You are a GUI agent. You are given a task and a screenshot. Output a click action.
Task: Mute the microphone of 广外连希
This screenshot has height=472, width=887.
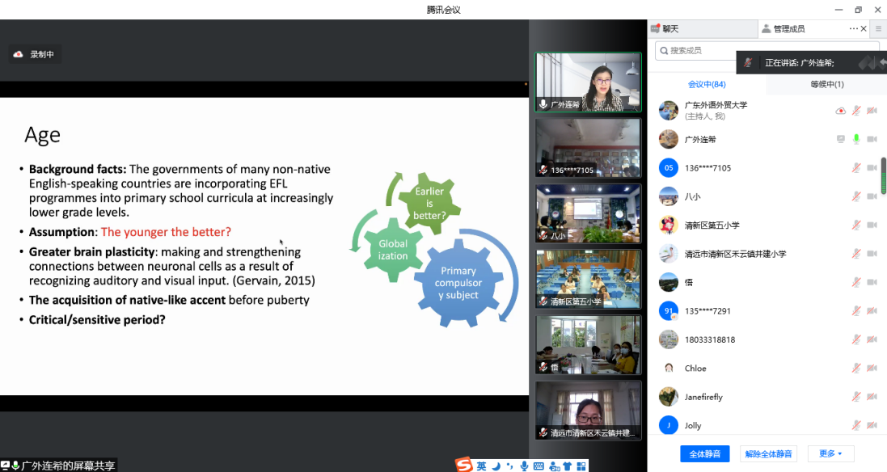(856, 139)
